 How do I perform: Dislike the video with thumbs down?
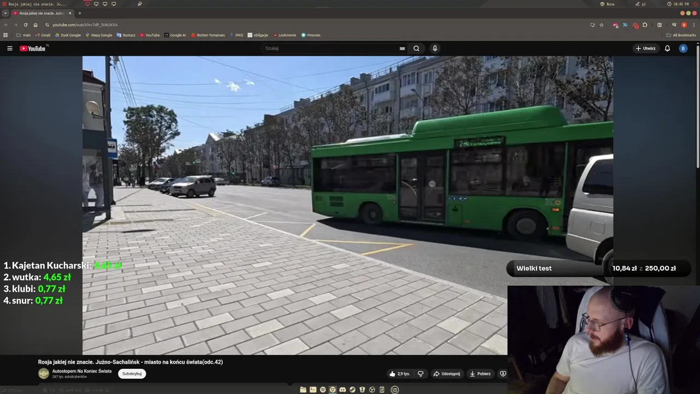421,374
